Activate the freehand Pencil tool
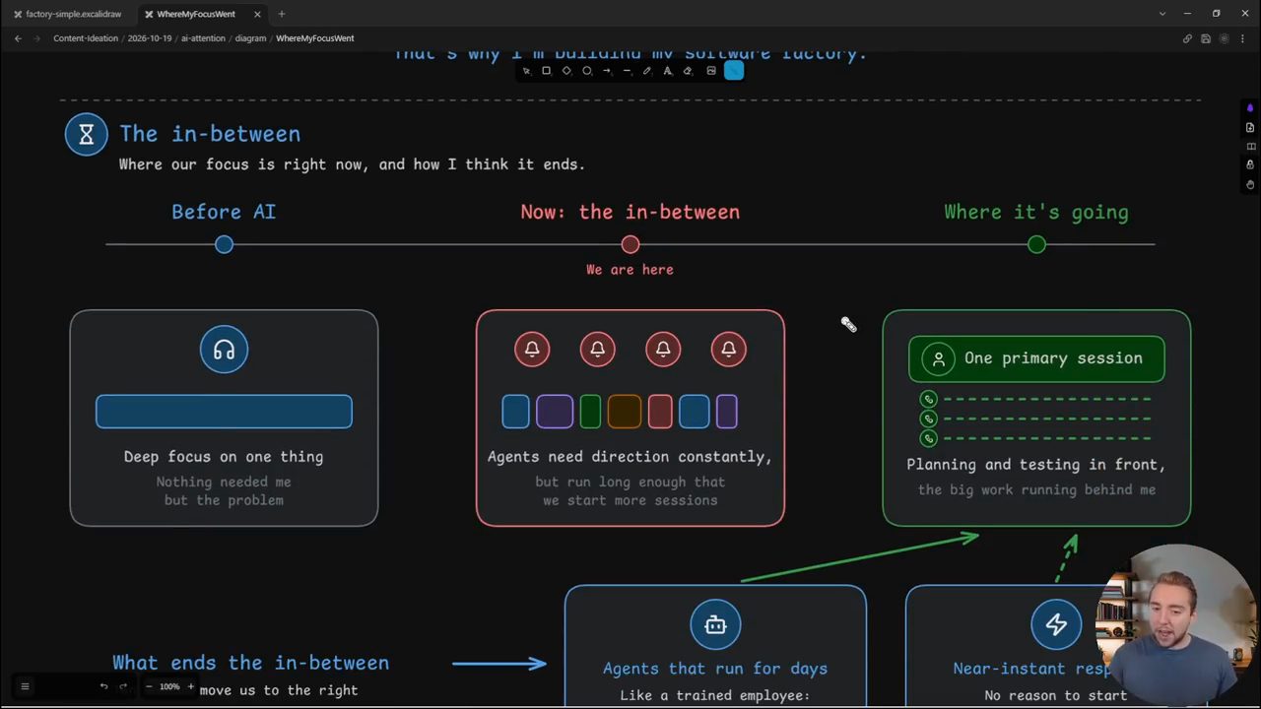The width and height of the screenshot is (1261, 709). (x=647, y=71)
